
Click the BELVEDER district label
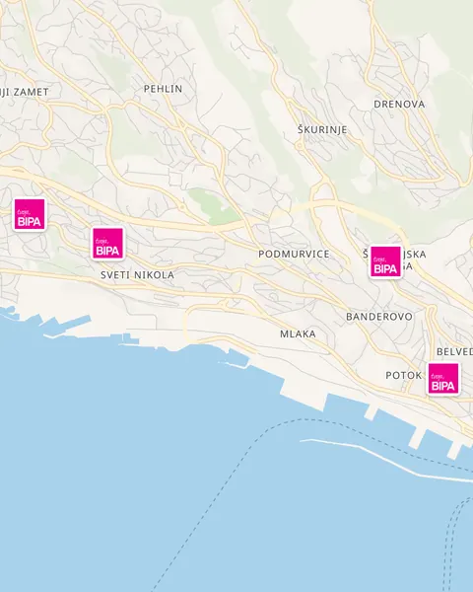(454, 351)
